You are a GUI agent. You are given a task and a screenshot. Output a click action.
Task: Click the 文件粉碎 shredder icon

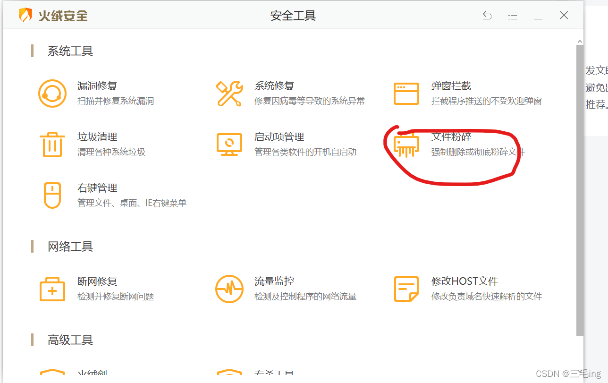[406, 145]
